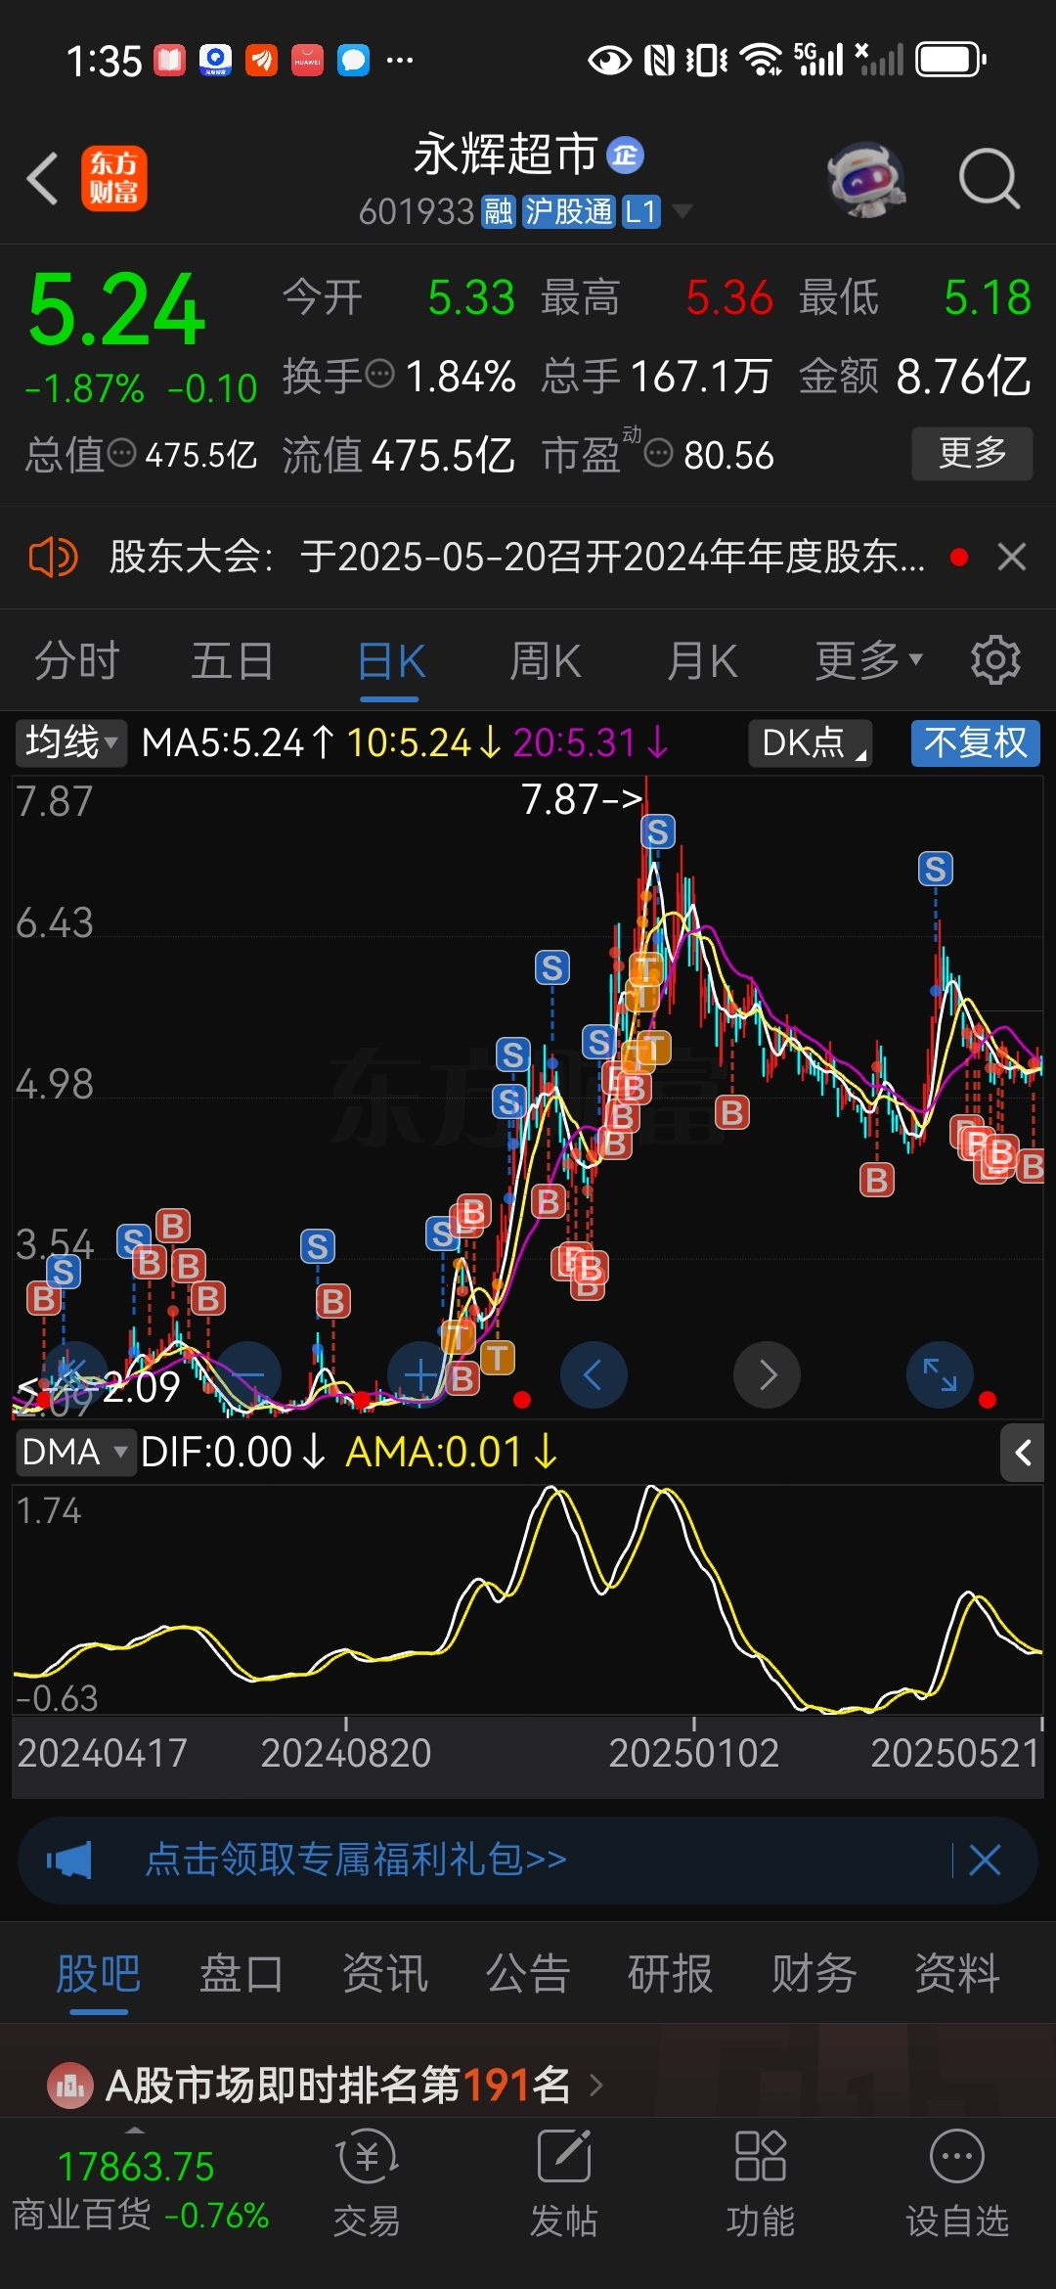Image resolution: width=1056 pixels, height=2289 pixels.
Task: Open the search magnifier icon
Action: pos(990,179)
